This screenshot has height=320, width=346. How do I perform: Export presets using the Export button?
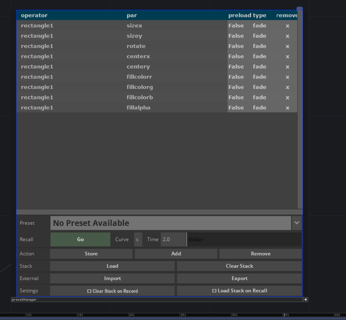pyautogui.click(x=239, y=278)
